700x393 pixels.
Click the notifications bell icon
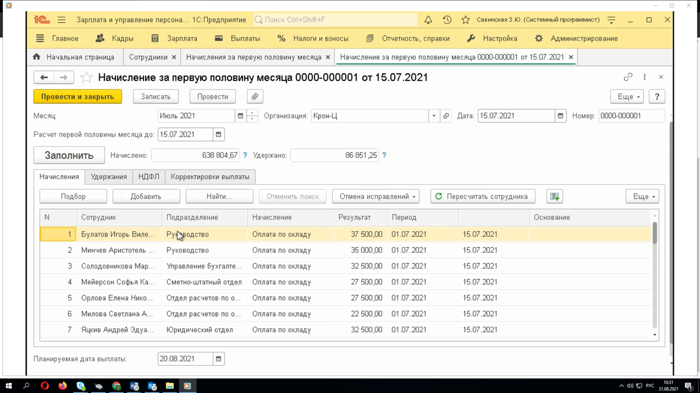[428, 20]
